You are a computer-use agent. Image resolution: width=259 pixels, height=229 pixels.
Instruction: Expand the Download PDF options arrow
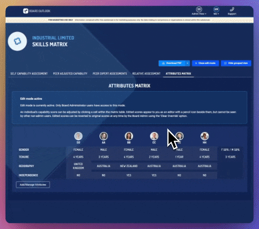coord(188,63)
